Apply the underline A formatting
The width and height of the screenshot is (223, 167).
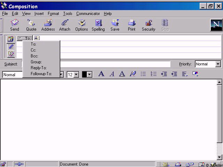pos(122,74)
